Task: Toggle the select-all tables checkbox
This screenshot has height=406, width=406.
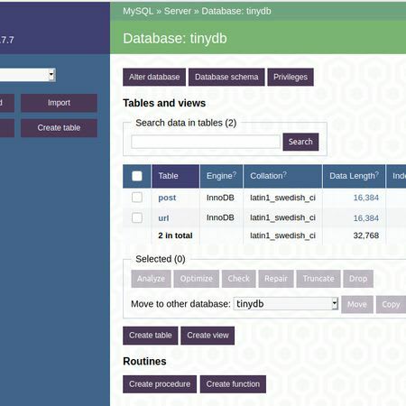Action: pos(137,176)
